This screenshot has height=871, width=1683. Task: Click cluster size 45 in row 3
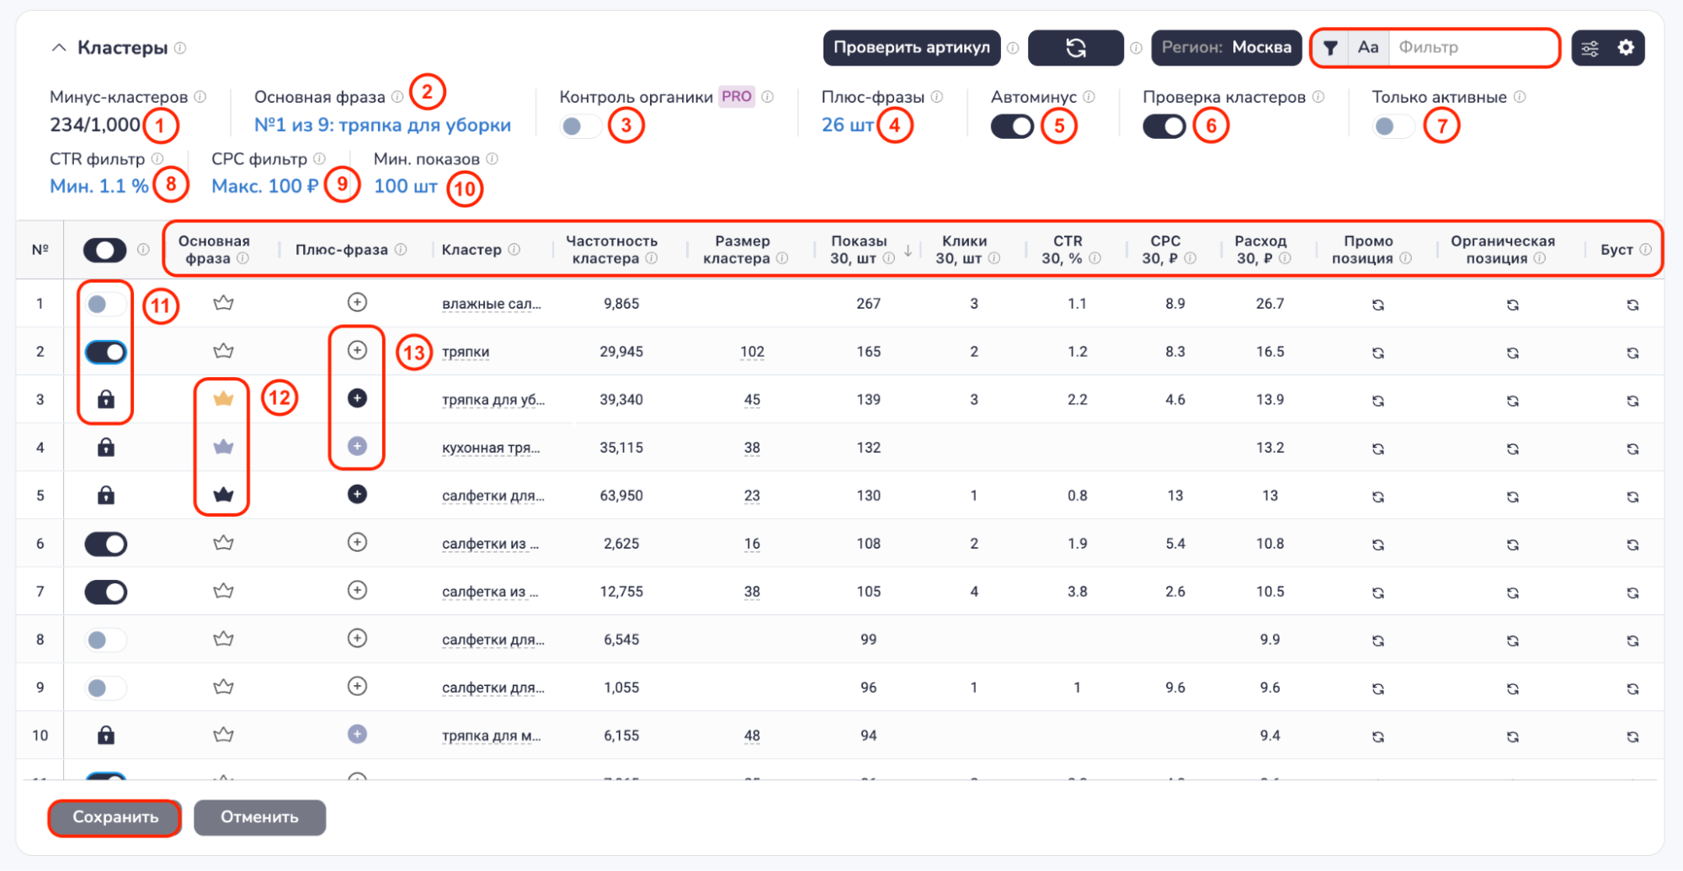[x=752, y=400]
